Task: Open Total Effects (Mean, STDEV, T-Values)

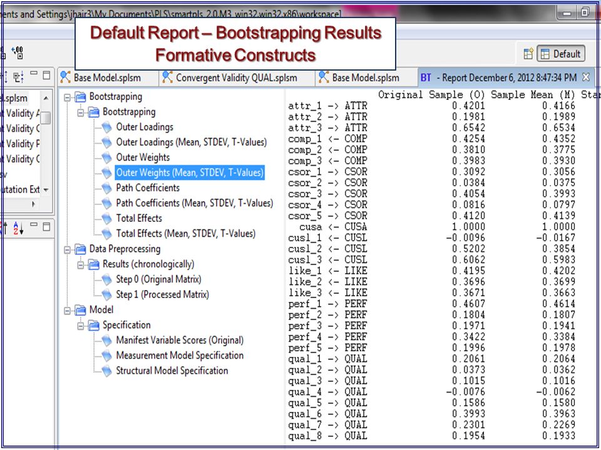Action: pyautogui.click(x=185, y=233)
